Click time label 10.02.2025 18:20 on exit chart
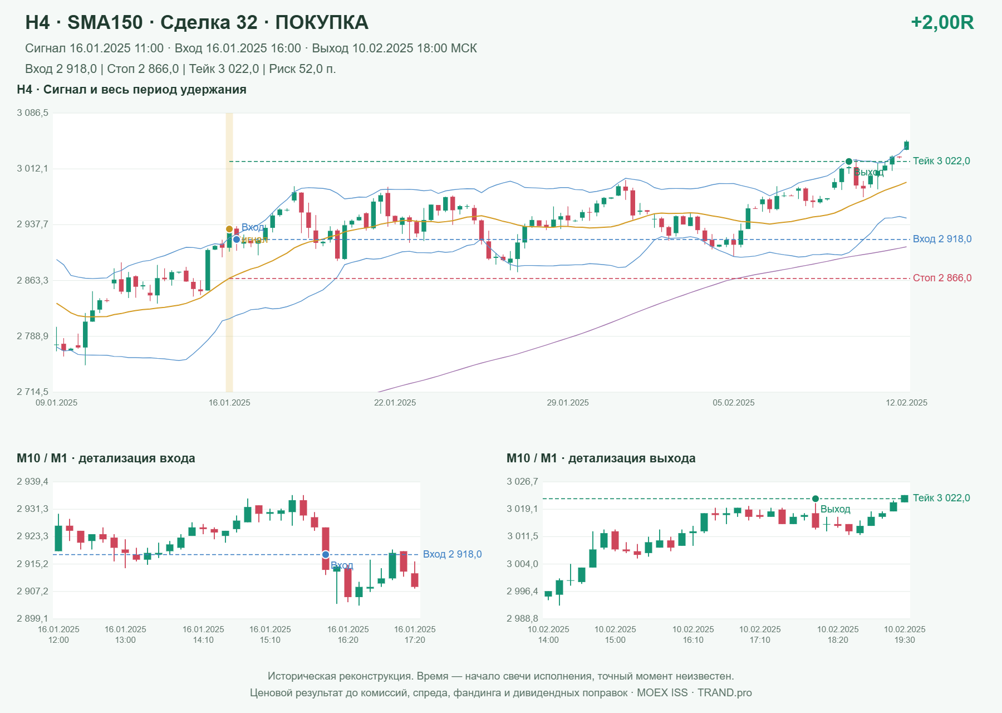Screen dimensions: 1002x713 (x=838, y=634)
